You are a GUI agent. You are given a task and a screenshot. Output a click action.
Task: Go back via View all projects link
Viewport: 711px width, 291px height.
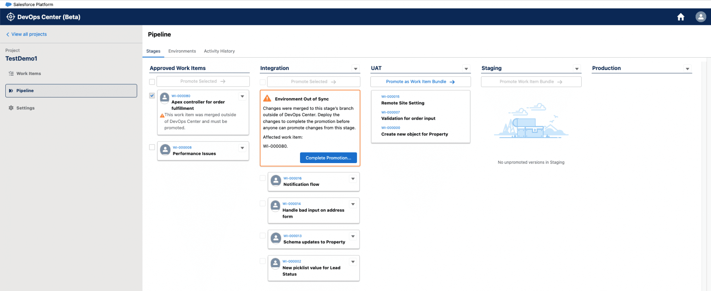click(29, 34)
